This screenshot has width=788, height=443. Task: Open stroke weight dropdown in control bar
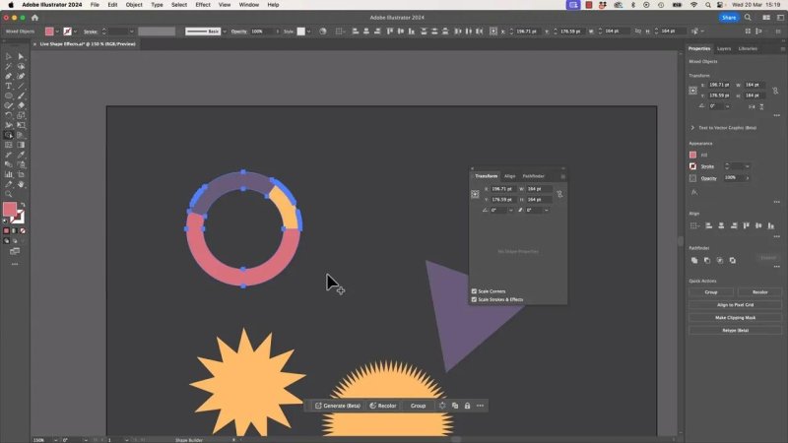pos(132,32)
